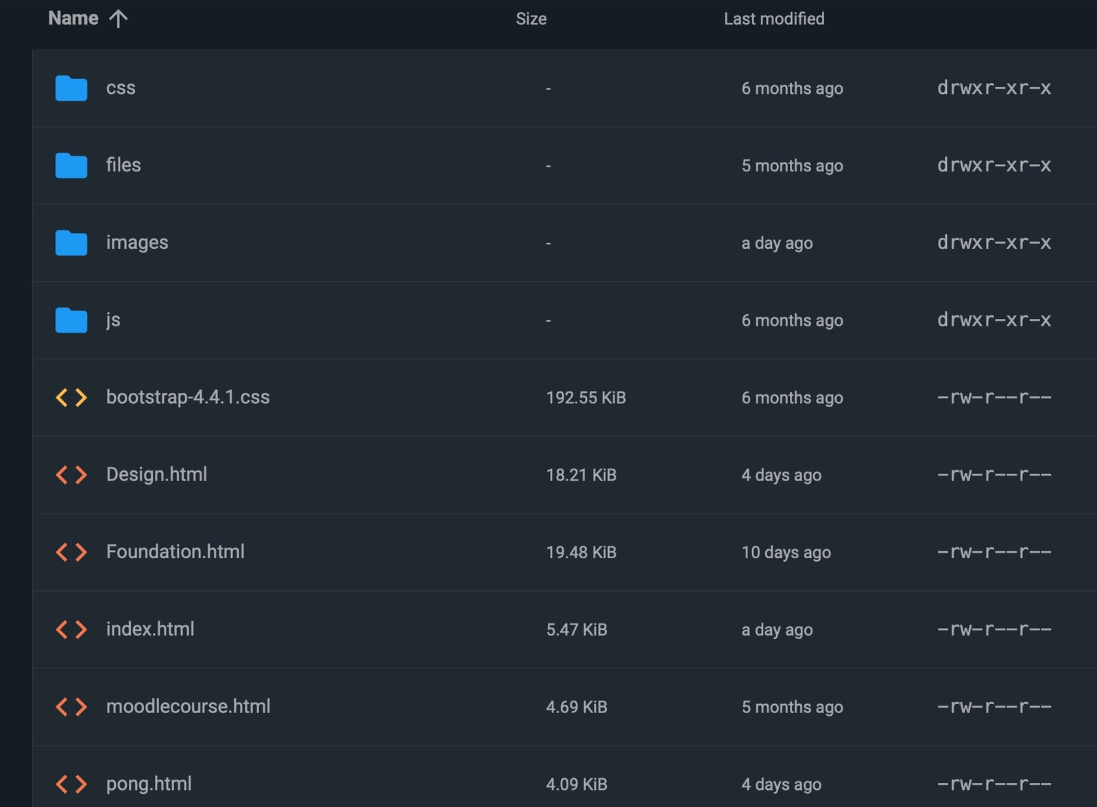
Task: Click the code icon beside index.html
Action: pos(71,629)
